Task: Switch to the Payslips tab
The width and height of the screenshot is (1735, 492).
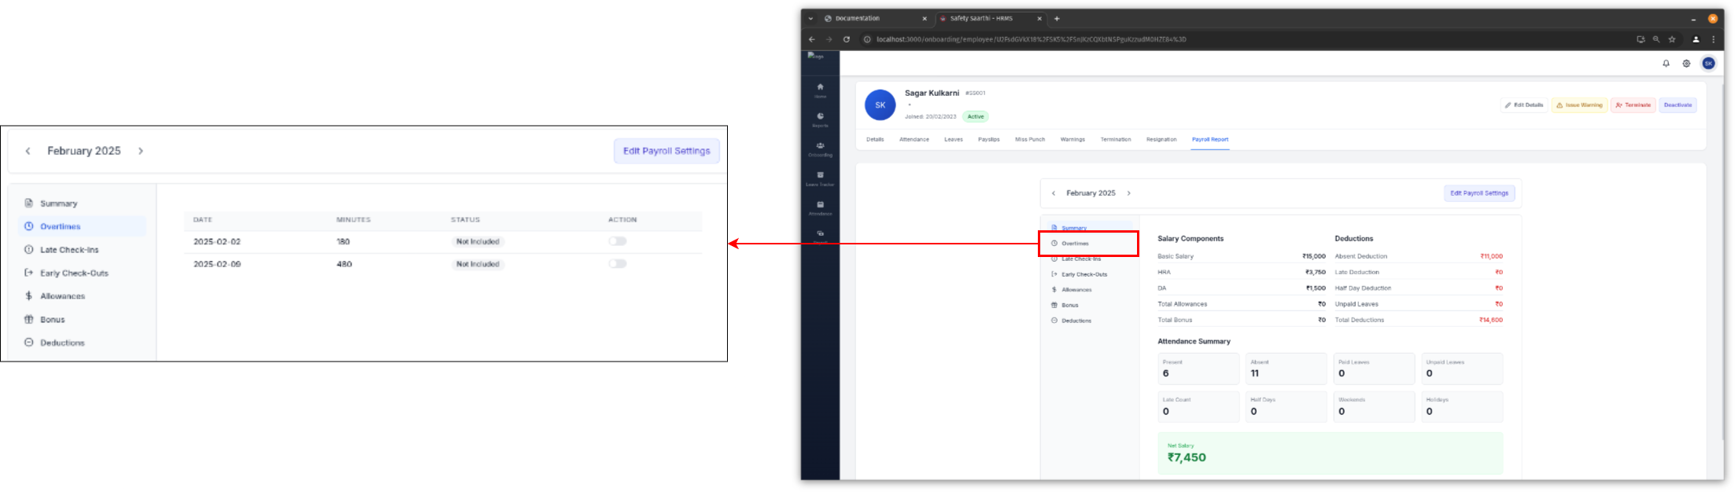Action: tap(988, 139)
